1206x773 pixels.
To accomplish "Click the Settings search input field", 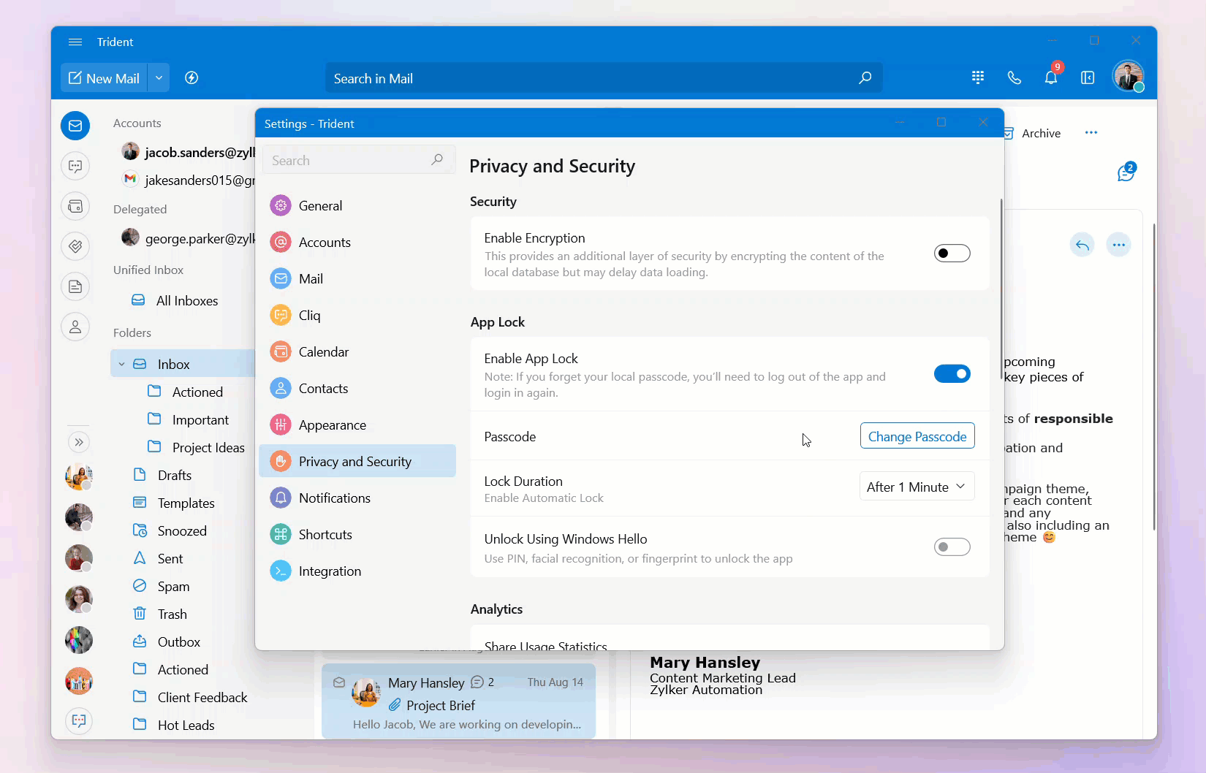I will click(x=358, y=160).
